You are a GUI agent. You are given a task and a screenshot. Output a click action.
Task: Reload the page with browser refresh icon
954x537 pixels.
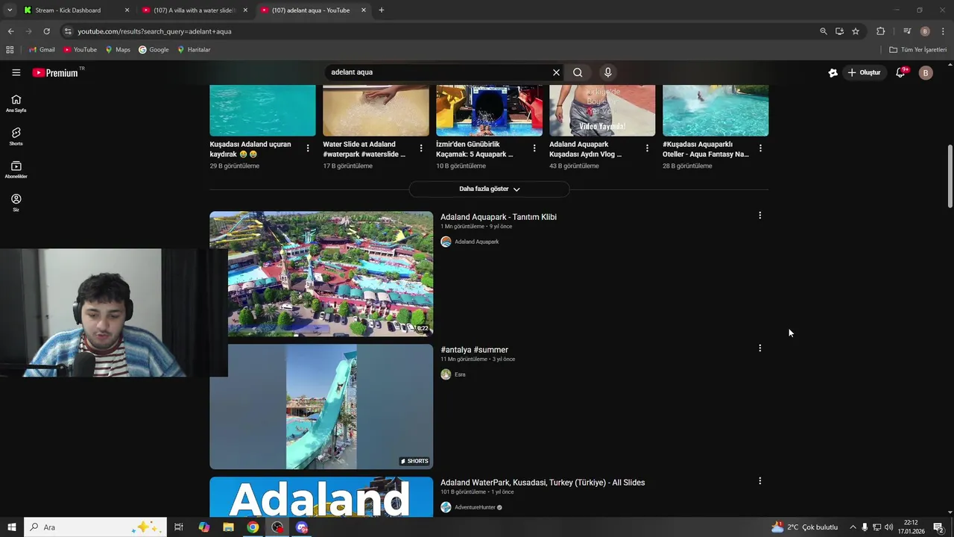point(46,31)
